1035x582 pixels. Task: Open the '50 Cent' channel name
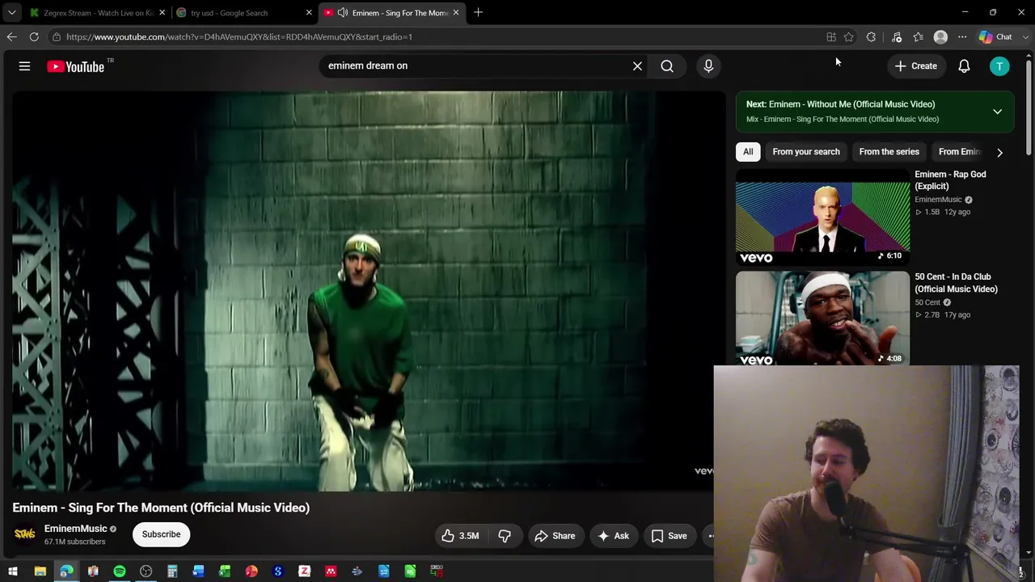click(927, 302)
